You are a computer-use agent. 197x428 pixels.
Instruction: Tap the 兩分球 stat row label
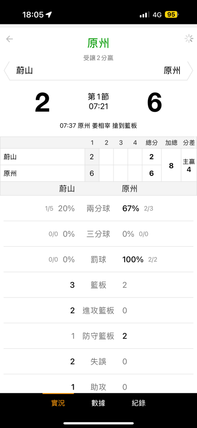[x=98, y=209]
